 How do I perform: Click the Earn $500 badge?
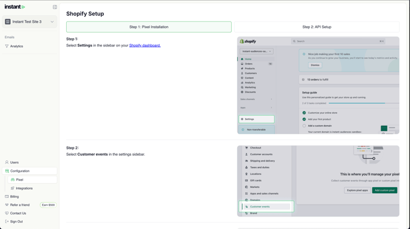(x=48, y=205)
